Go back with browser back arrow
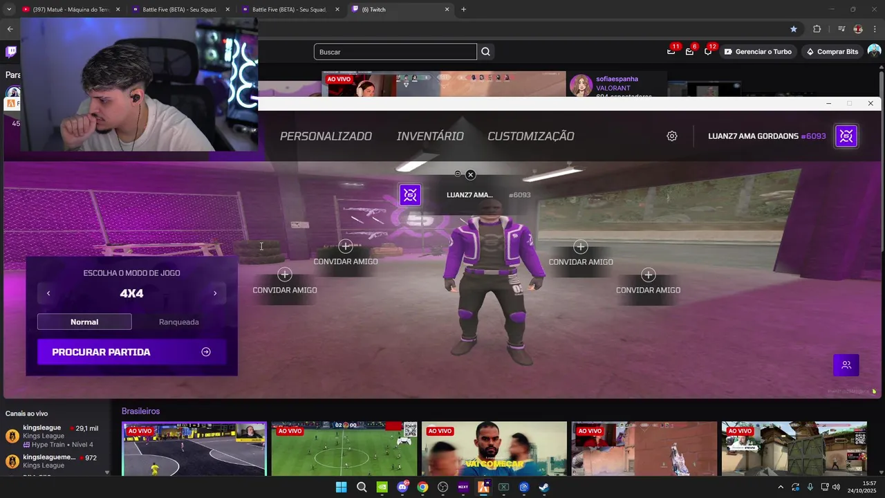The width and height of the screenshot is (885, 498). (x=10, y=29)
